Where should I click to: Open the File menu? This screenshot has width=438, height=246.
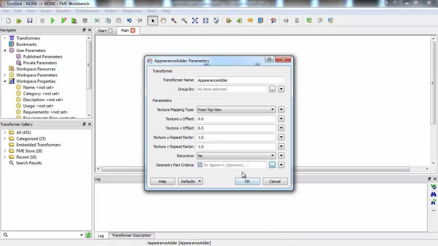pos(6,11)
